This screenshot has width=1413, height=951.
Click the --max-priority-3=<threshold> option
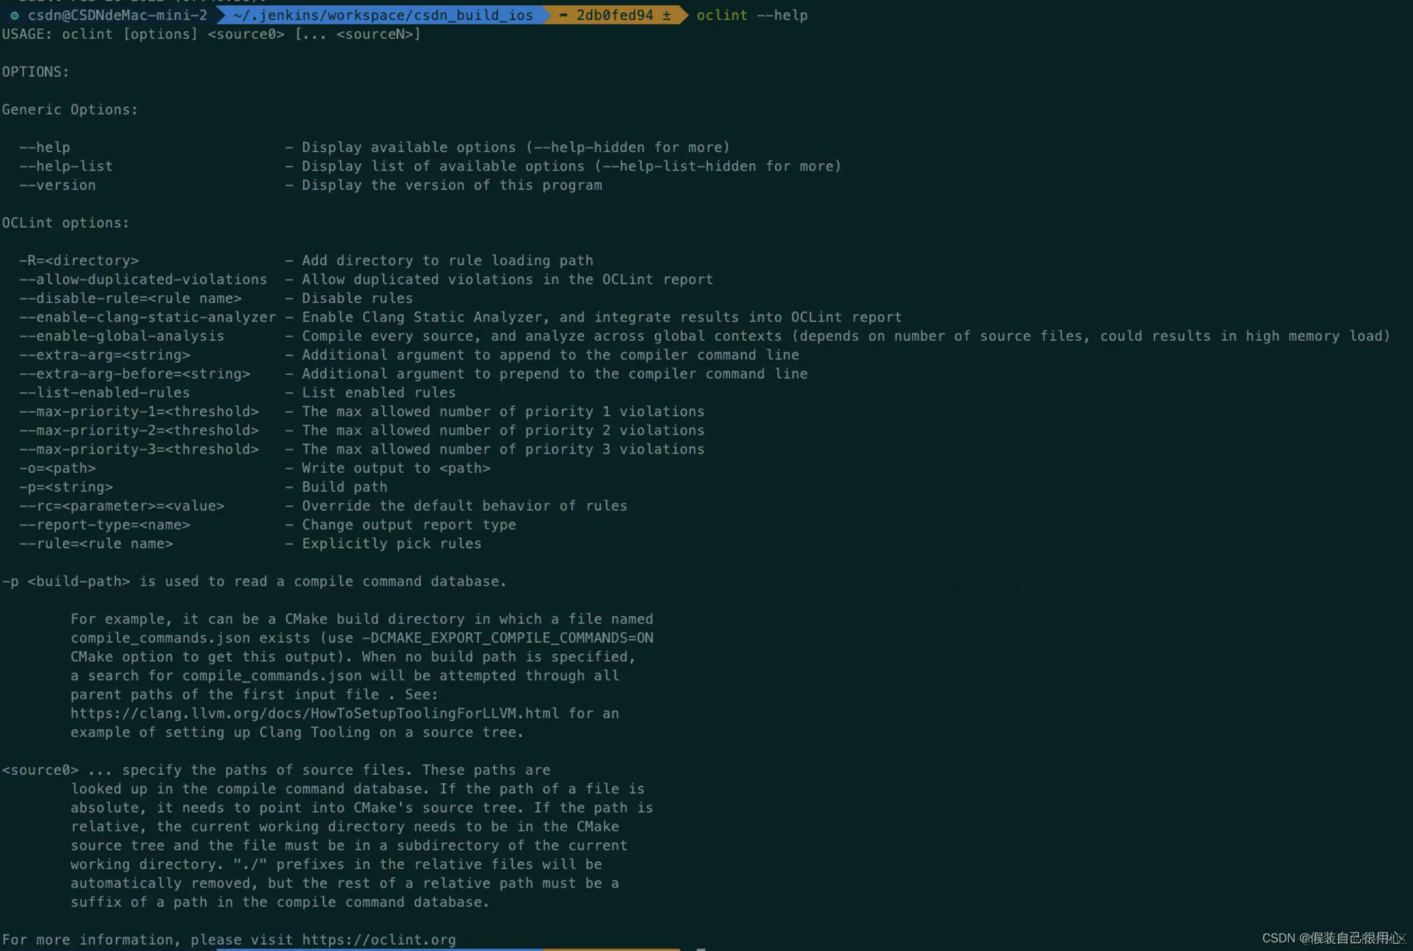[139, 450]
